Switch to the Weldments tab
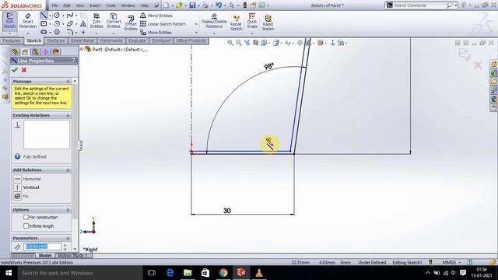The image size is (498, 280). (x=110, y=40)
